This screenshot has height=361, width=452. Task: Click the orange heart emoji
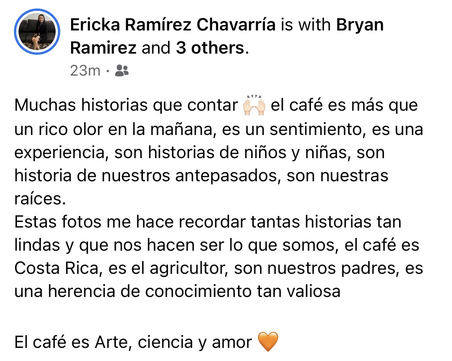pos(268,342)
